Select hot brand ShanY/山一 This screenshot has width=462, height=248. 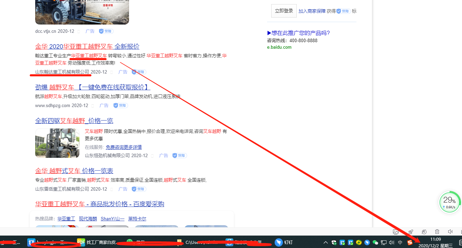112,219
